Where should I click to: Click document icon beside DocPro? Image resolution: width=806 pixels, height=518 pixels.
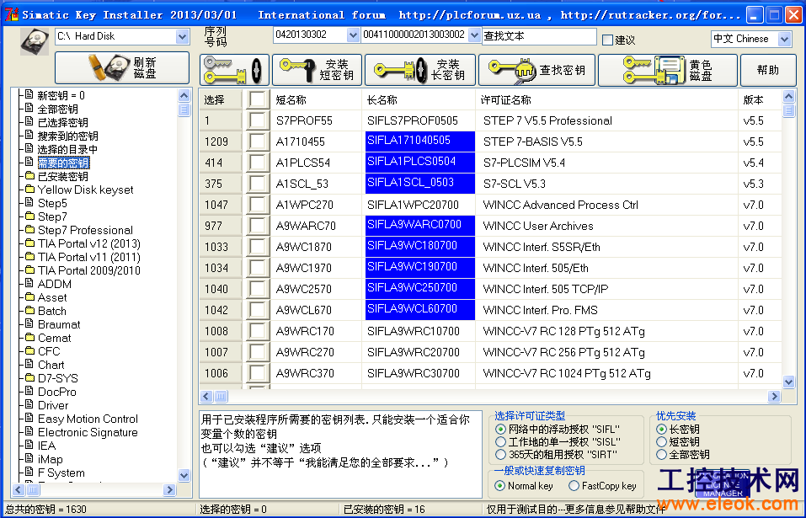[x=29, y=391]
